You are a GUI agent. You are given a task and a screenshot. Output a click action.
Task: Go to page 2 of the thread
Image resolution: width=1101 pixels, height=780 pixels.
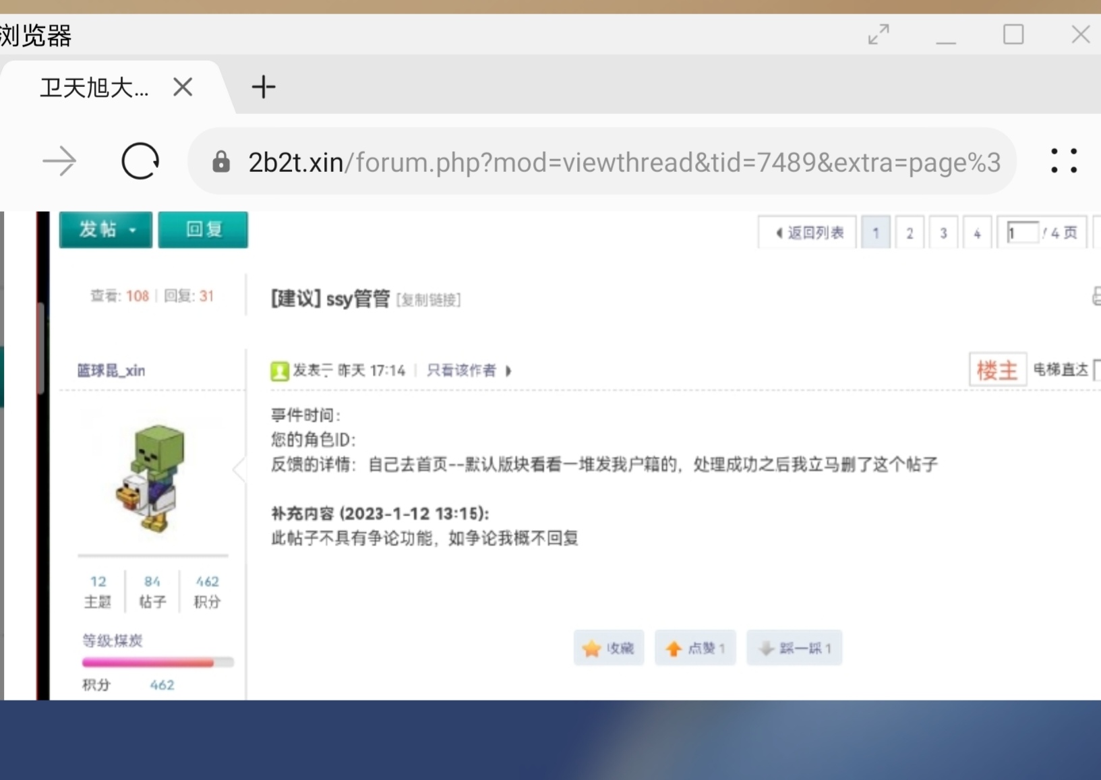(910, 232)
